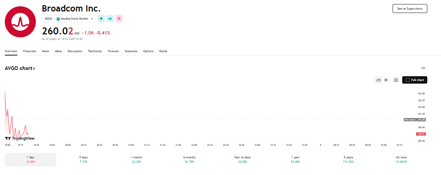The width and height of the screenshot is (441, 175).
Task: Switch to candlestick chart style
Action: click(x=386, y=80)
